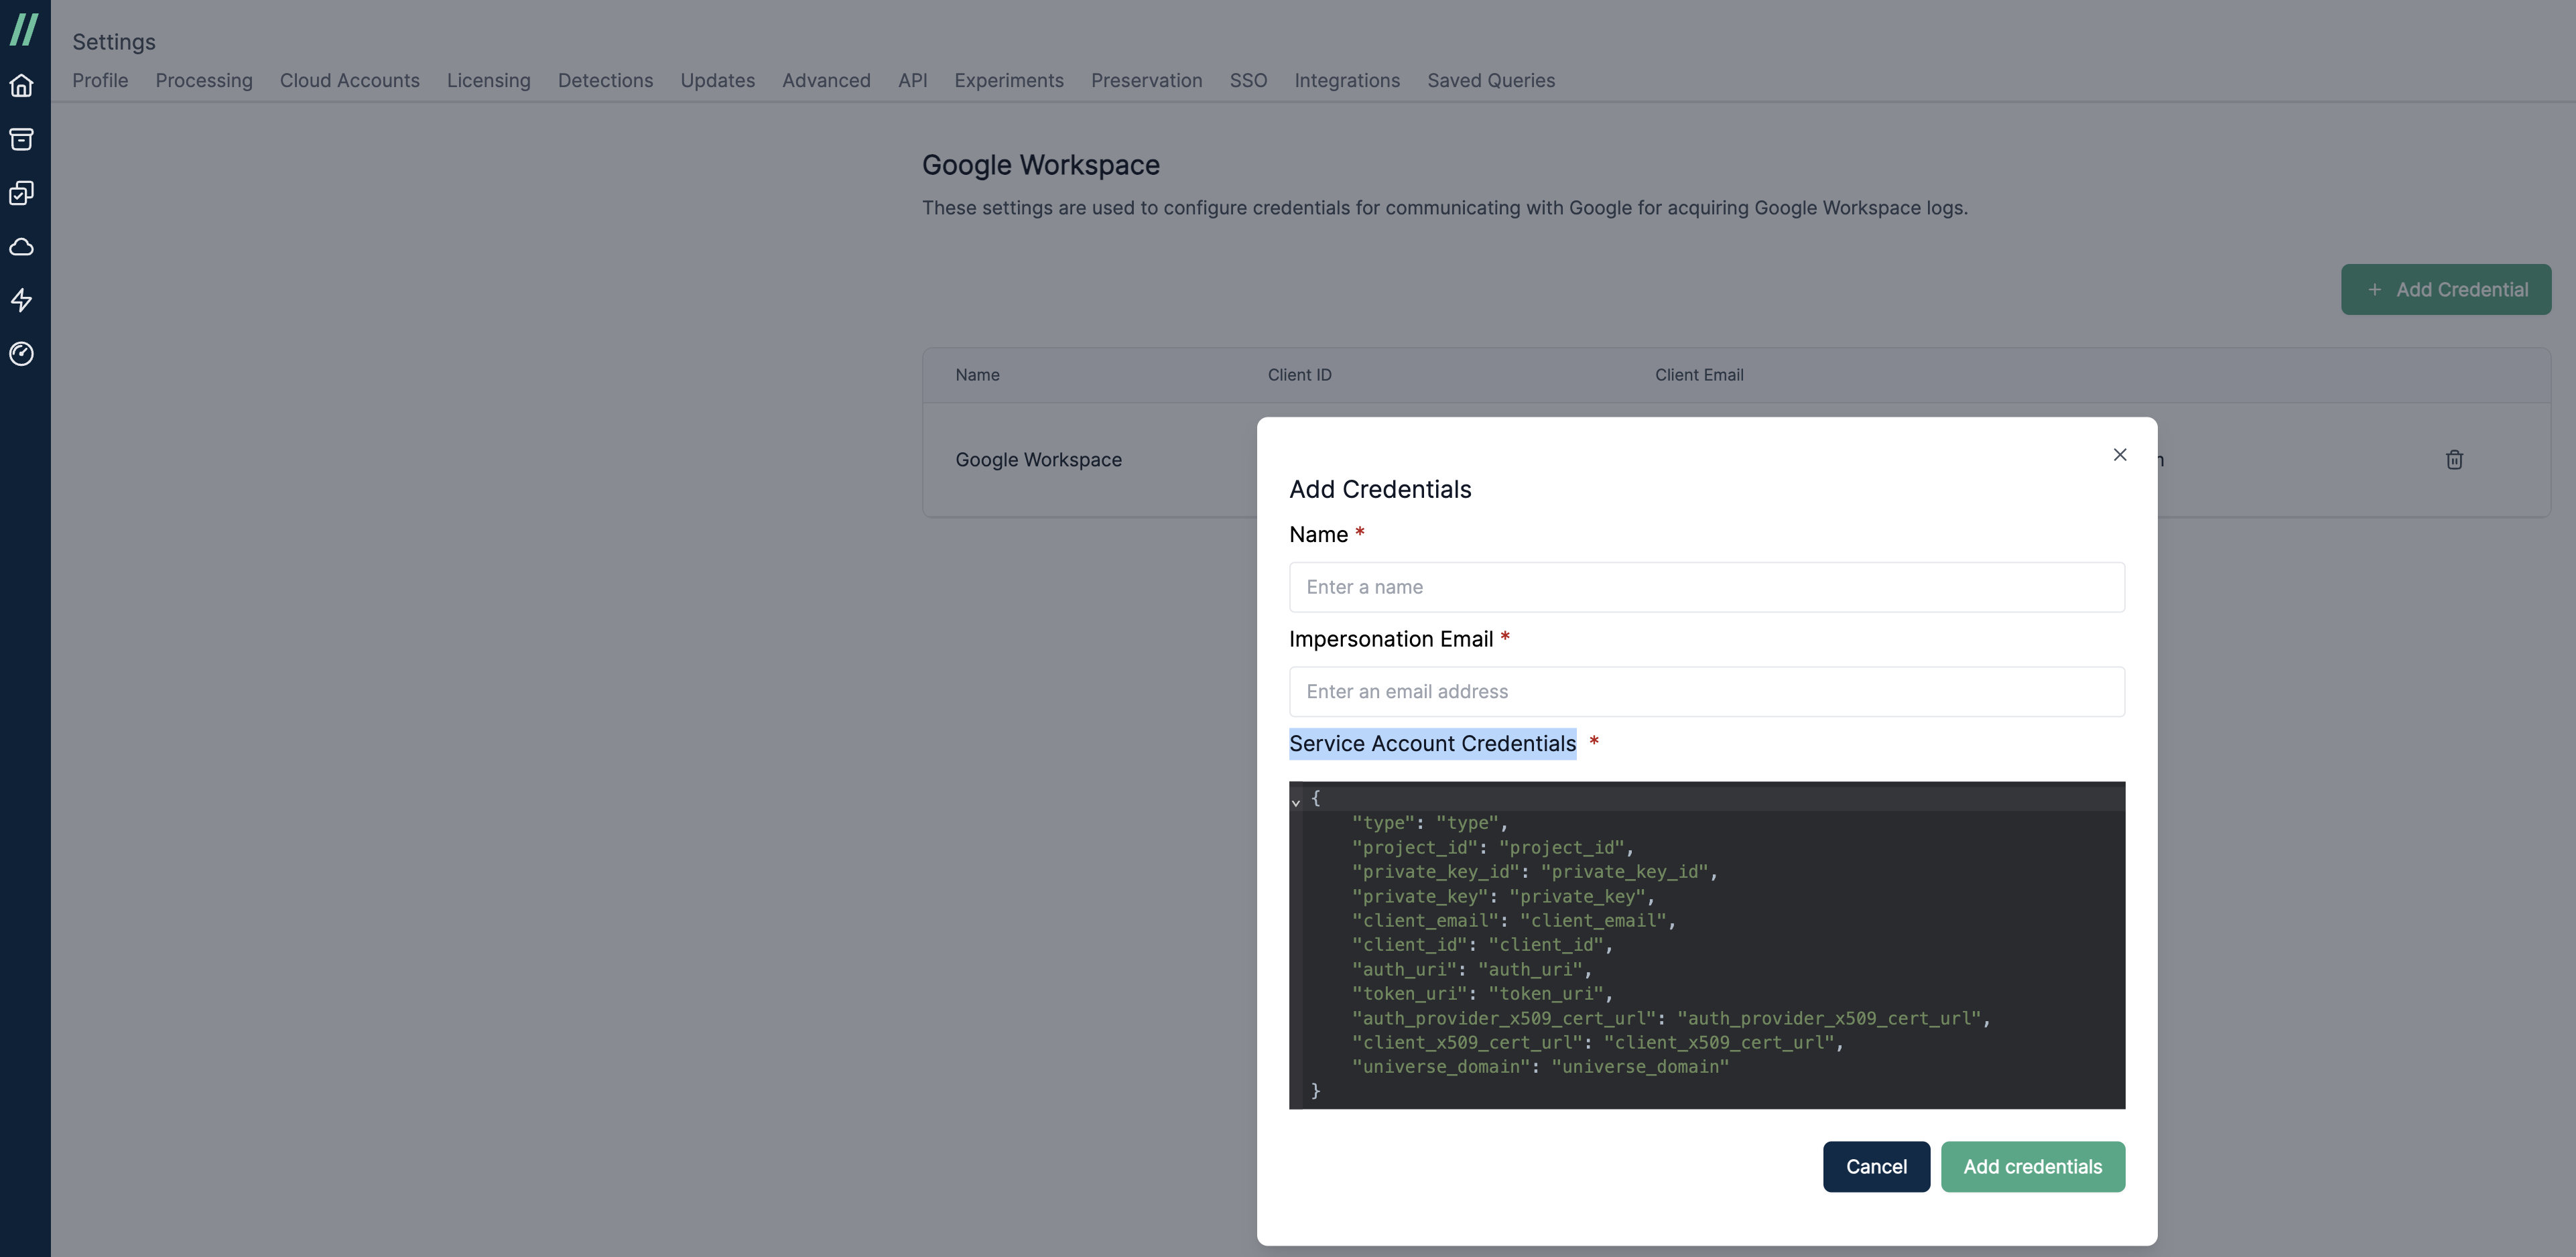Open the checklist copies sidebar icon

(x=22, y=193)
